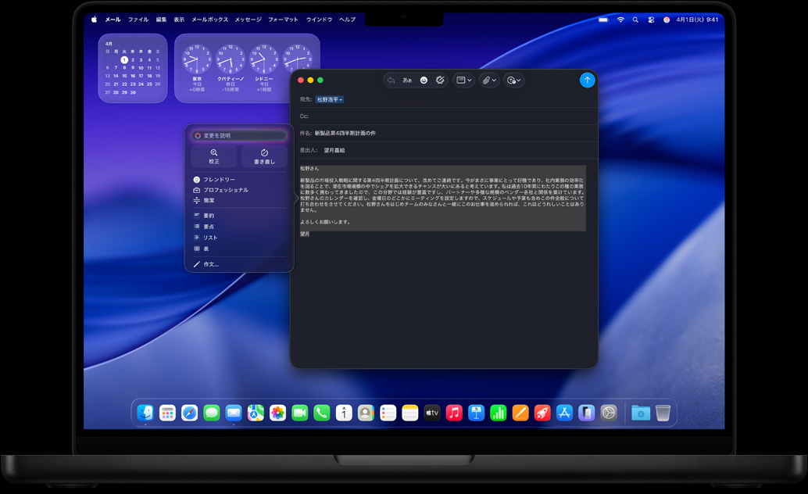This screenshot has height=494, width=808.
Task: Open Control Center from menu bar
Action: pos(651,20)
